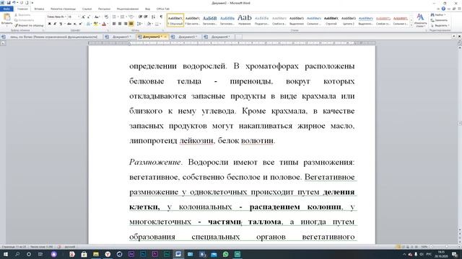Open the shading fill color dropdown
Screen dimensions: 462x259
coord(152,24)
